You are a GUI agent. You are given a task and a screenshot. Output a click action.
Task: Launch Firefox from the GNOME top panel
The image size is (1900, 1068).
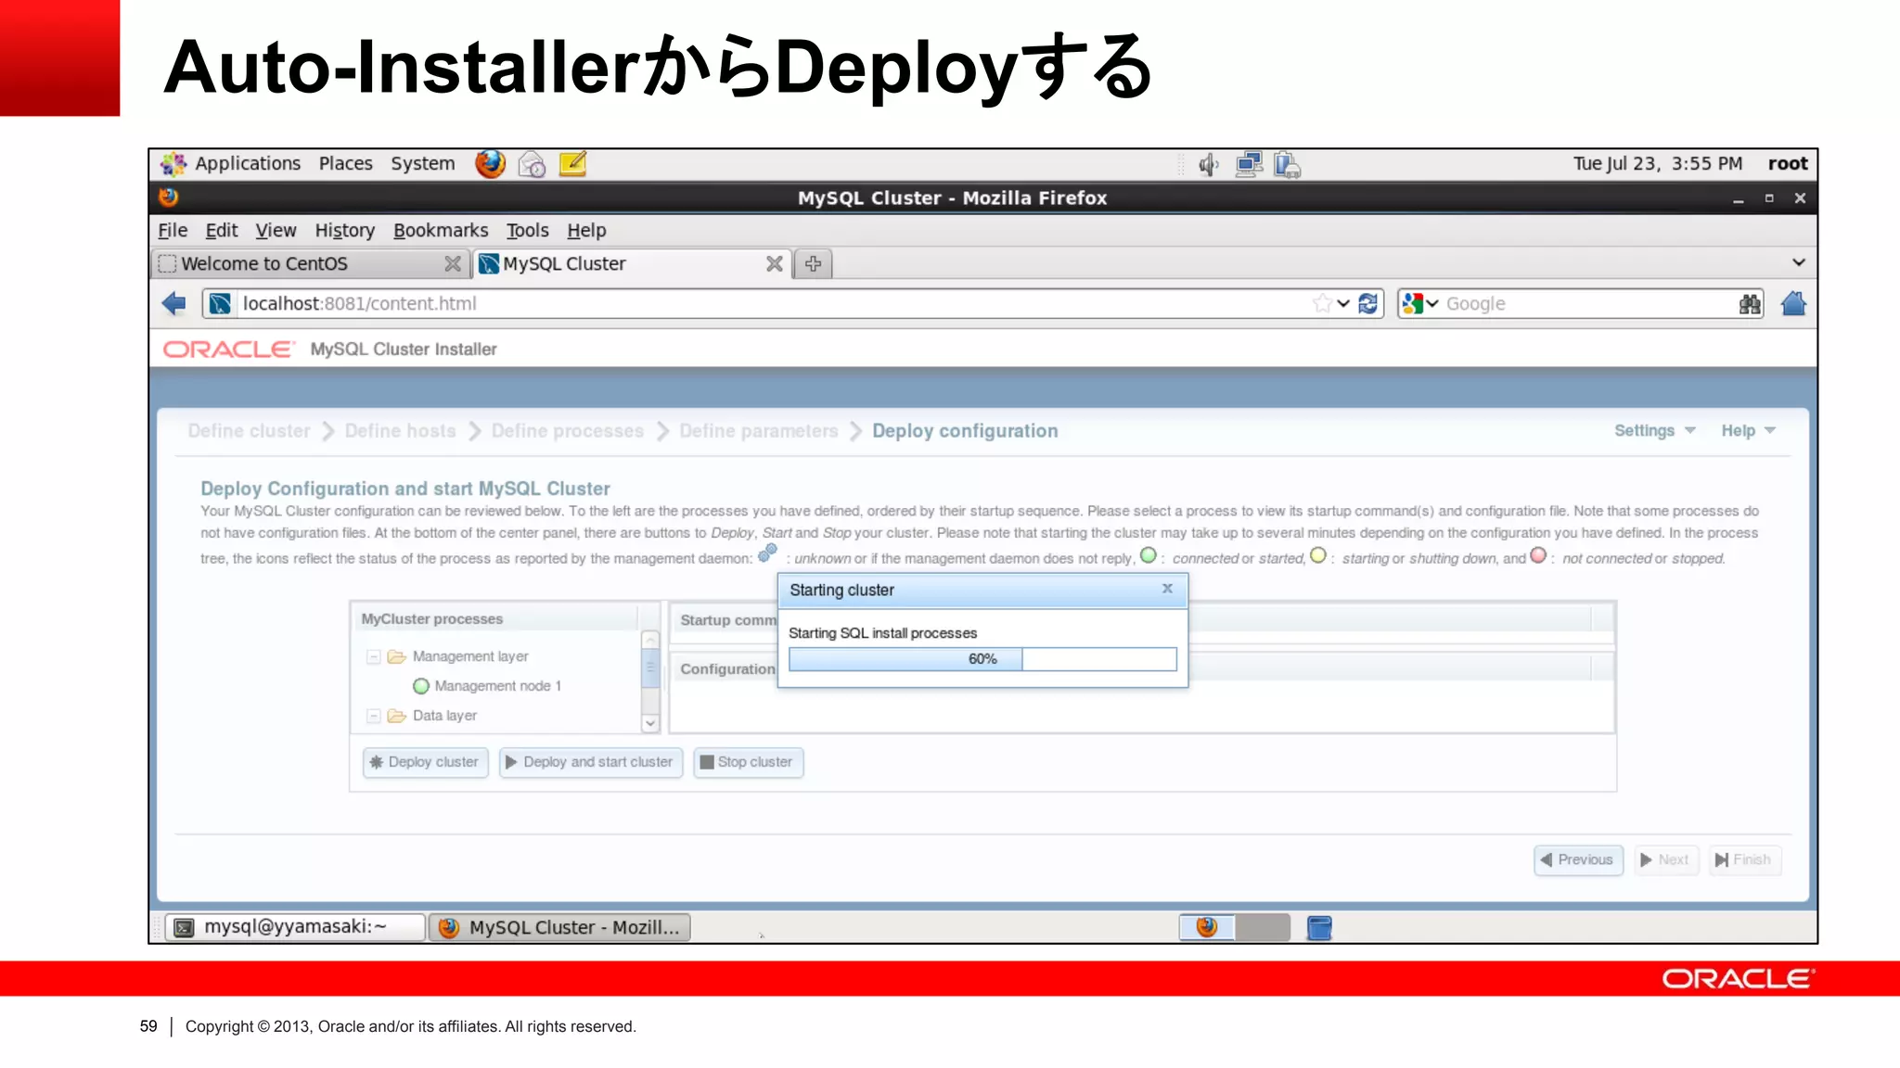(490, 164)
